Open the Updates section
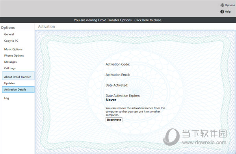 (9, 83)
